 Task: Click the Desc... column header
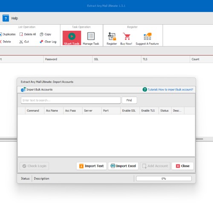pyautogui.click(x=178, y=111)
